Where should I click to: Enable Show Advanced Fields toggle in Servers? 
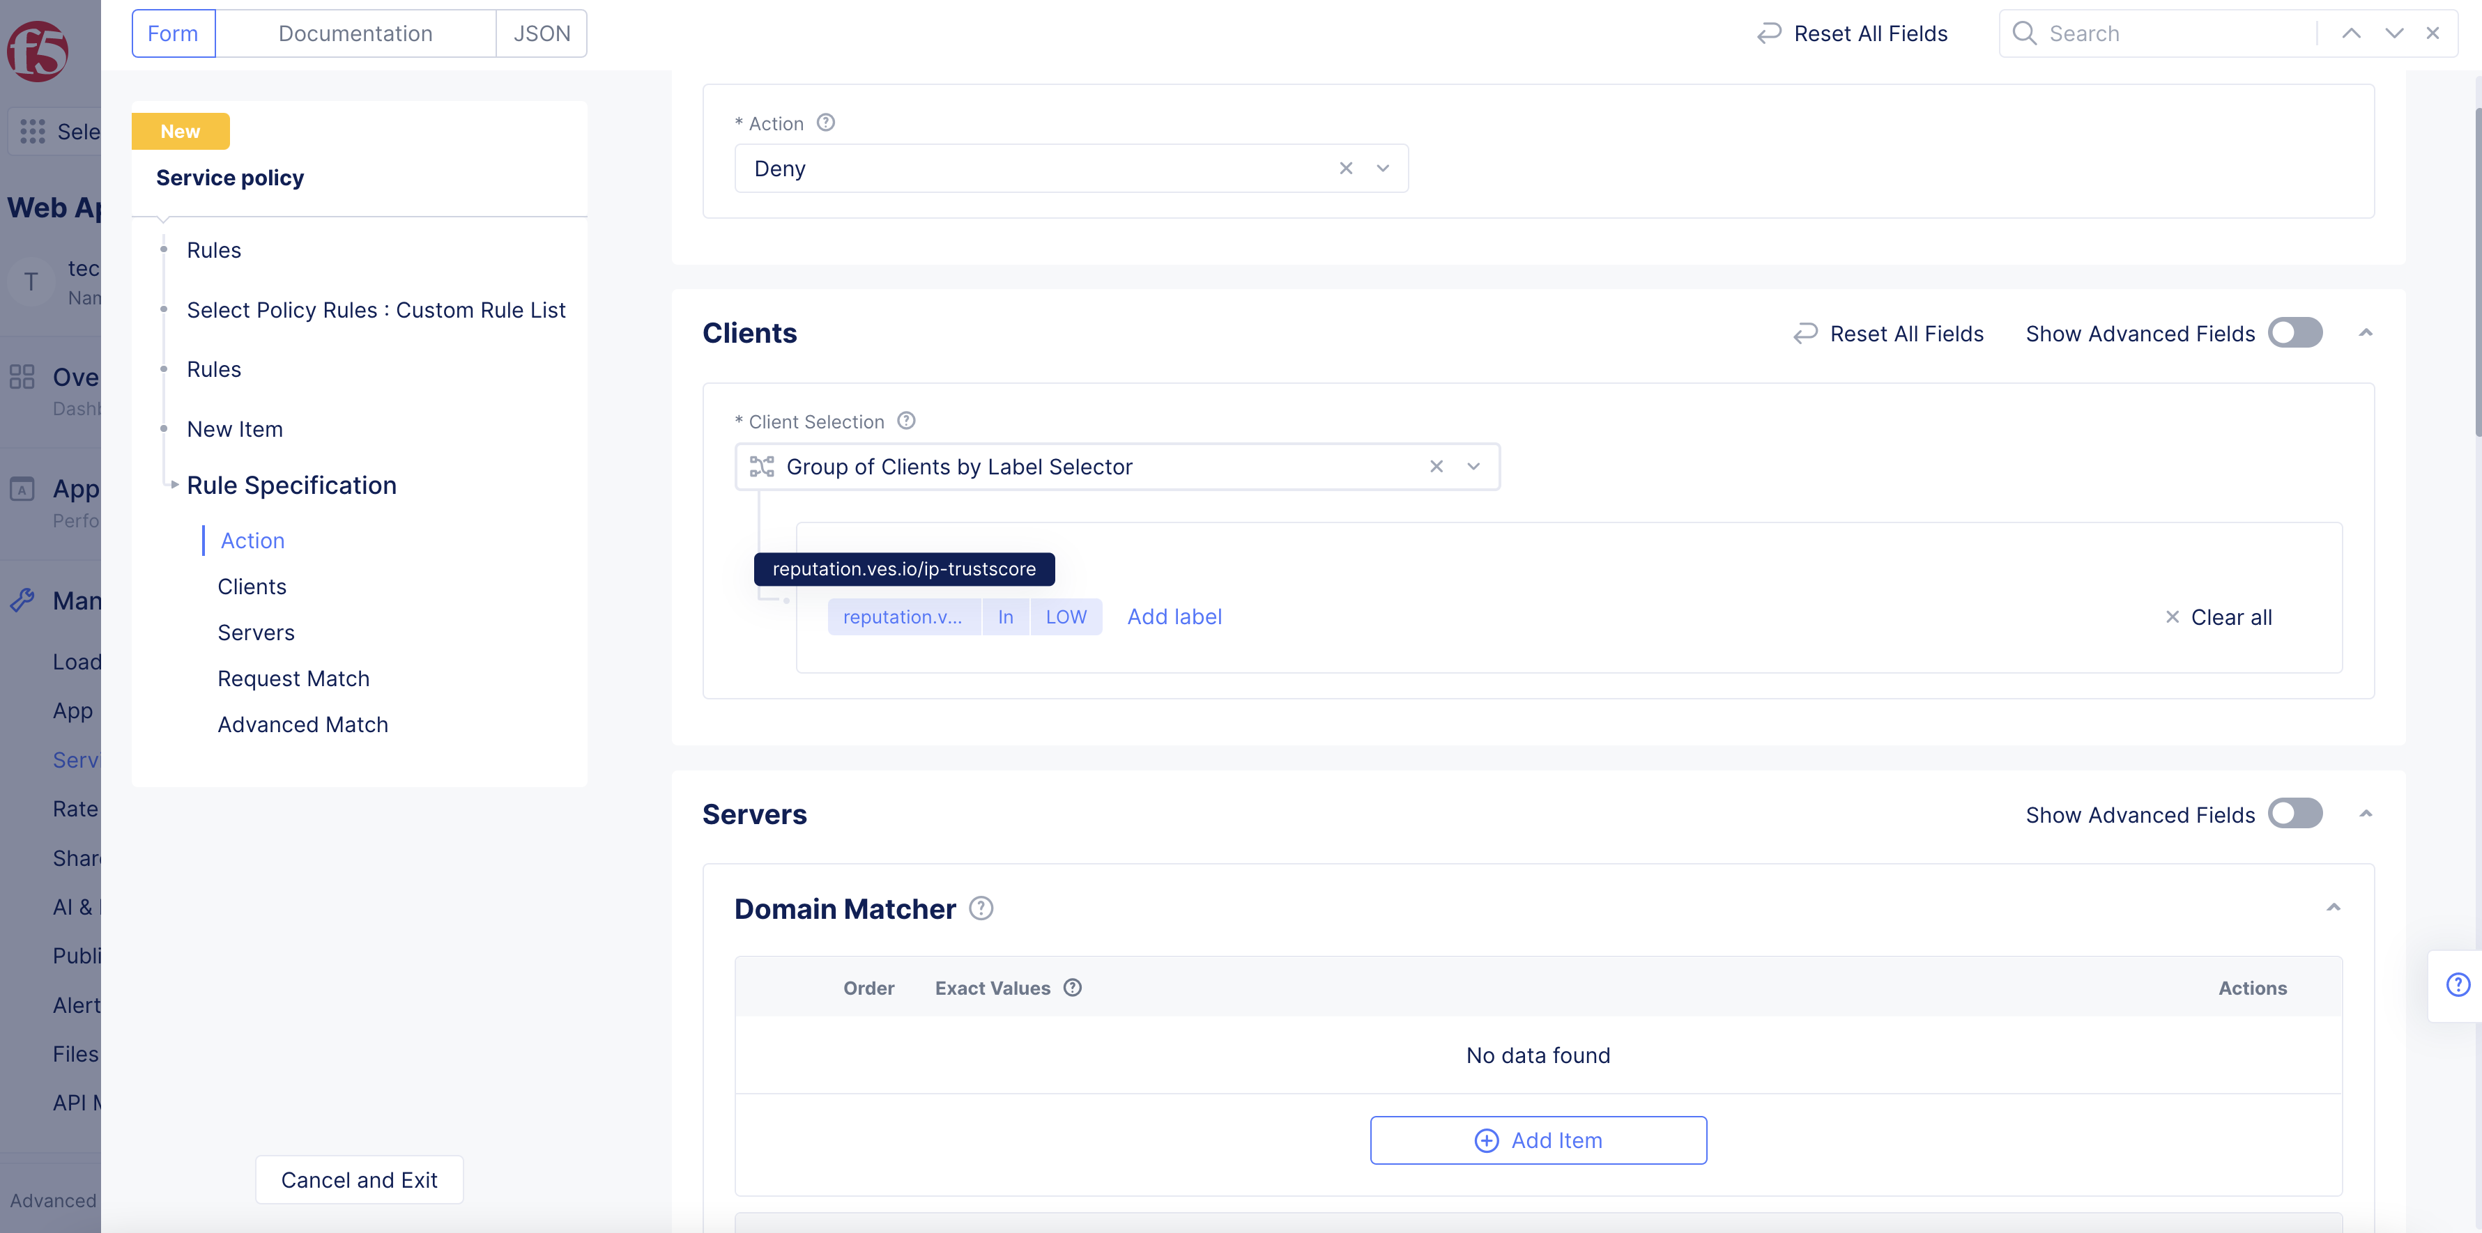[x=2295, y=814]
